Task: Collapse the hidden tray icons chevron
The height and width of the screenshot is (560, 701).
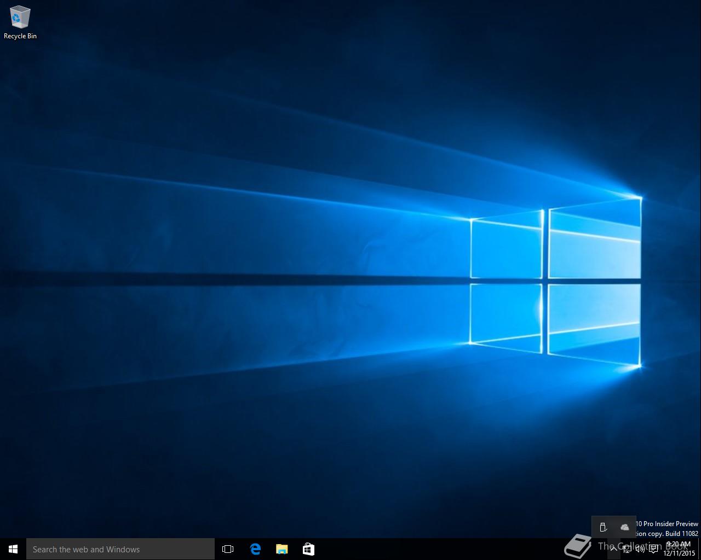Action: [614, 549]
